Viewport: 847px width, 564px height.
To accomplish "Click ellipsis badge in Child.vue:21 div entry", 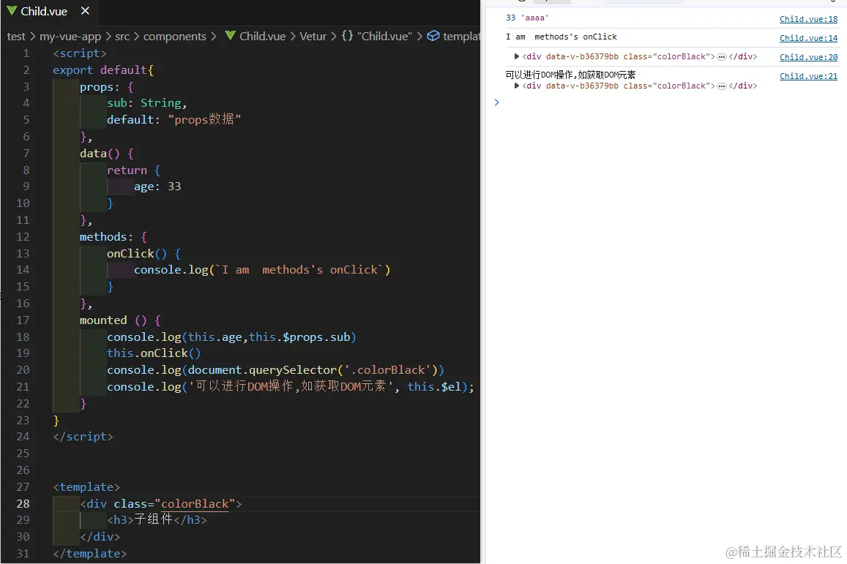I will [x=722, y=86].
